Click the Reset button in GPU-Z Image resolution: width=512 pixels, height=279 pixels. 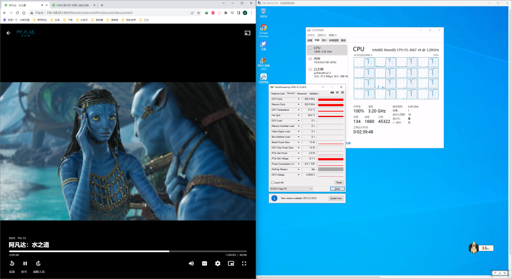coord(338,182)
